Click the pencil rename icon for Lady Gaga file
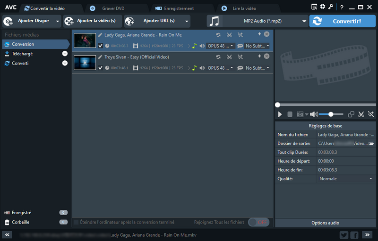Viewport: 378px width, 241px height. click(100, 35)
